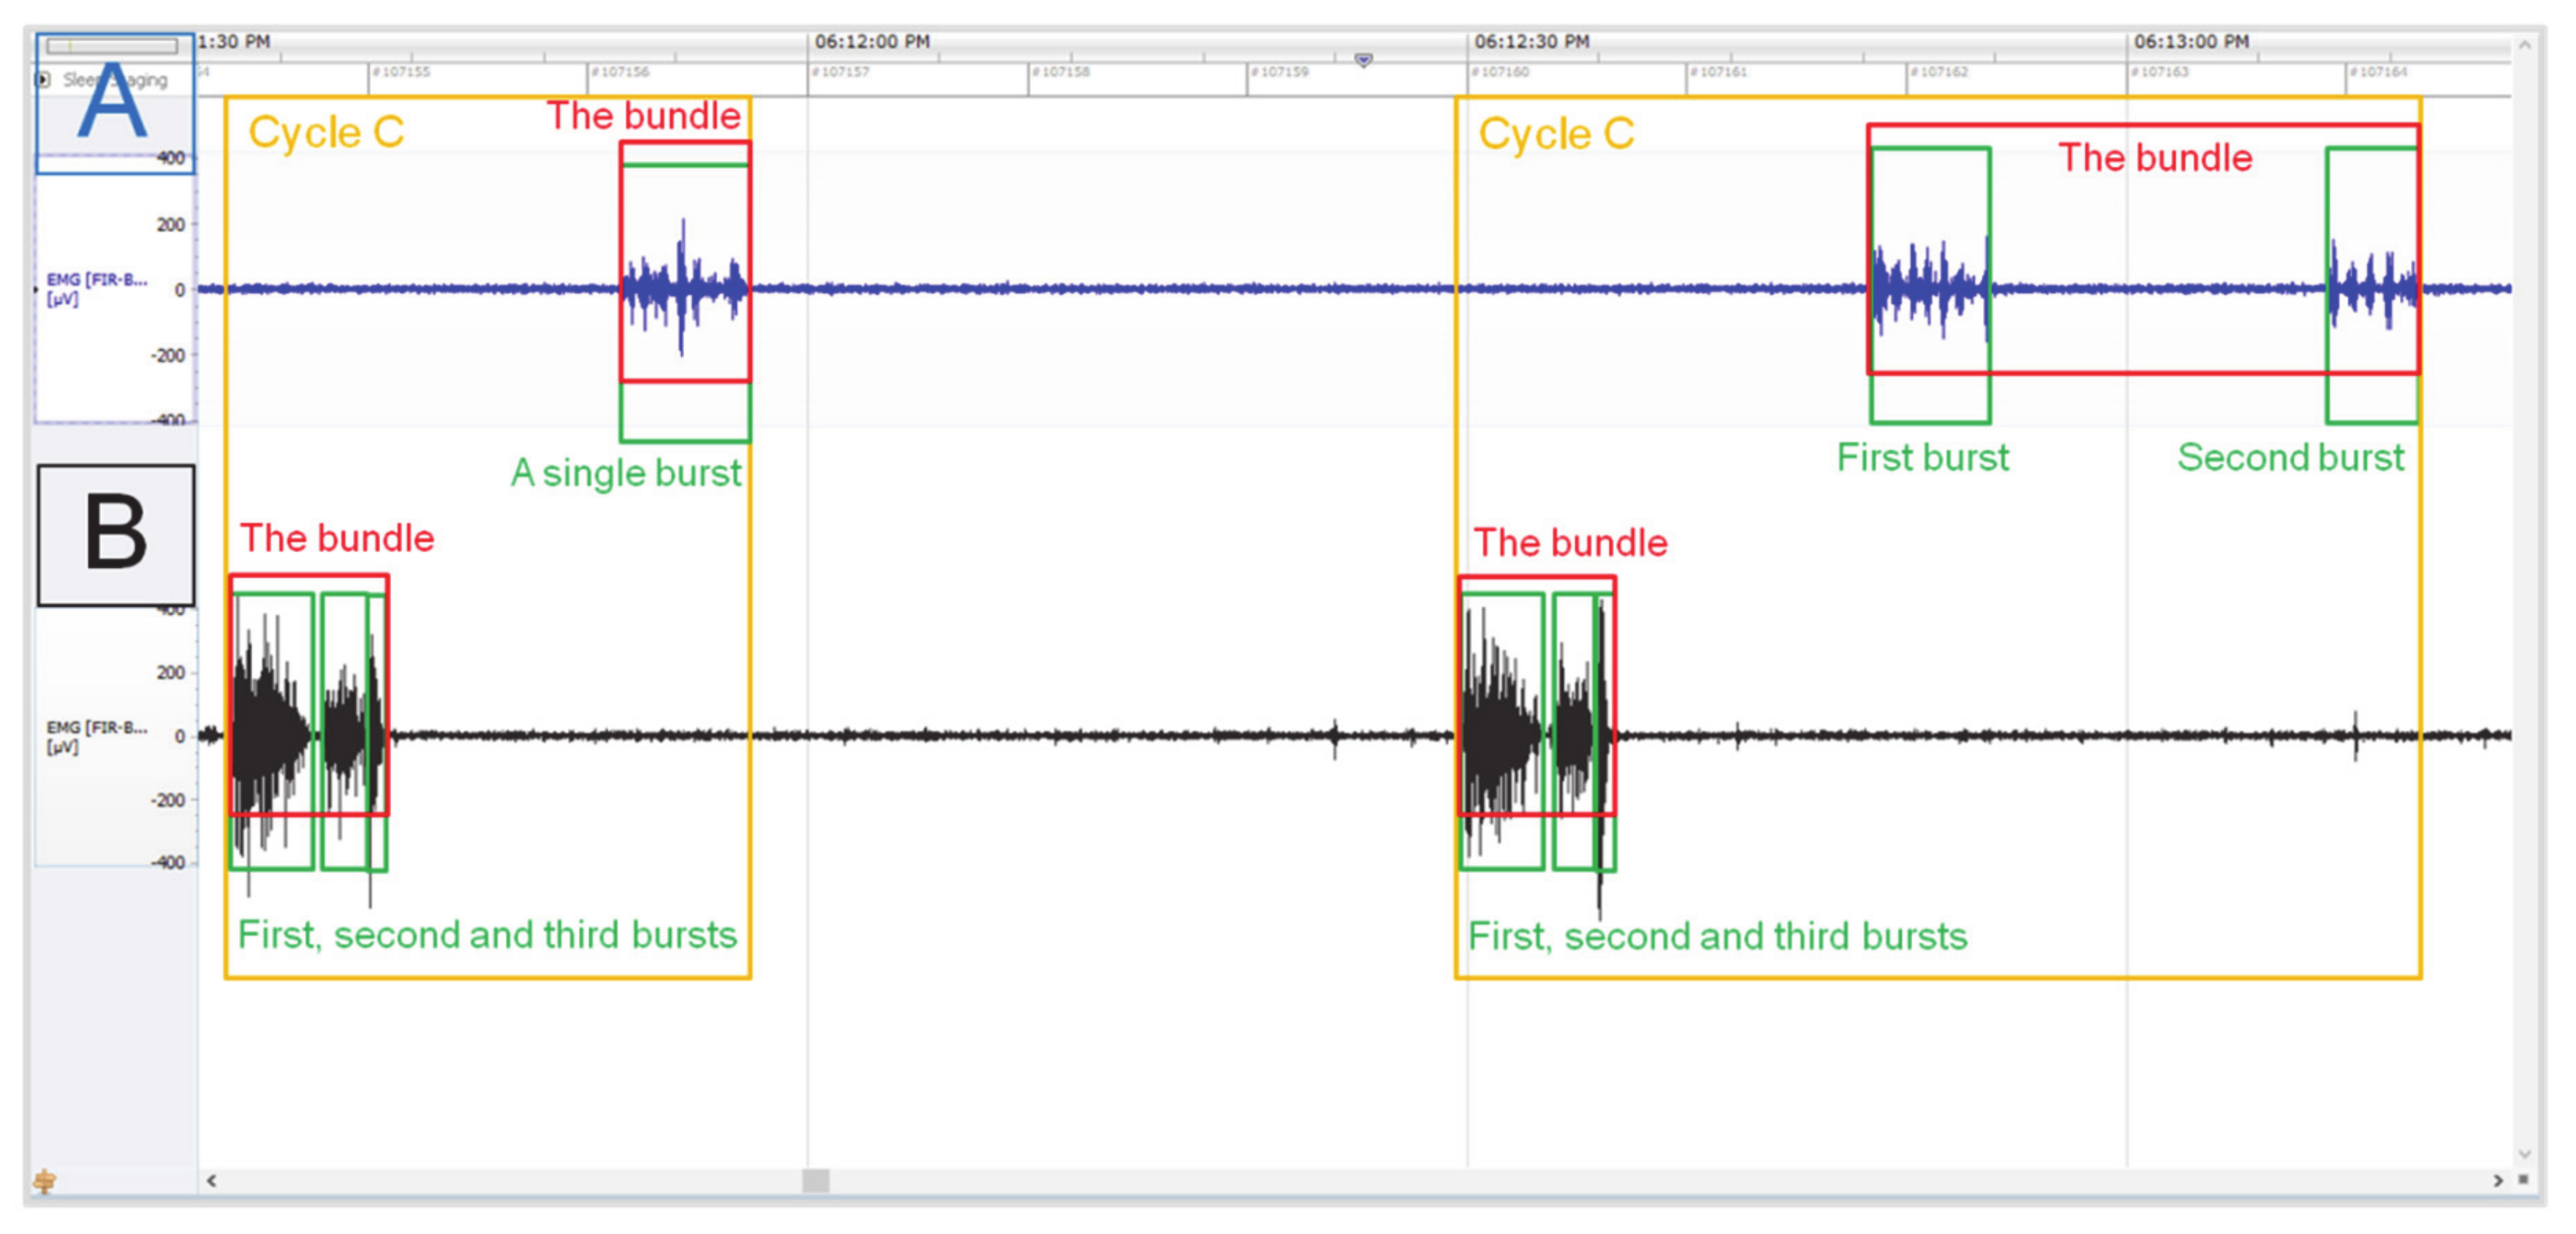
Task: Expand the Sleep Staging row
Action: 43,79
